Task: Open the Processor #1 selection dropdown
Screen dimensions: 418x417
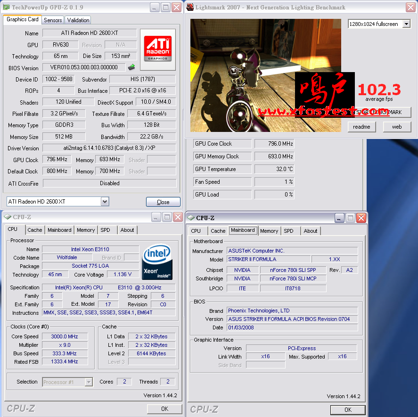Action: coord(89,382)
